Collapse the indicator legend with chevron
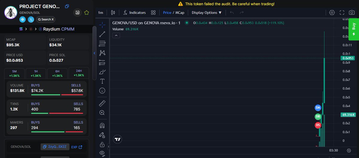This screenshot has height=158, width=359. [116, 35]
